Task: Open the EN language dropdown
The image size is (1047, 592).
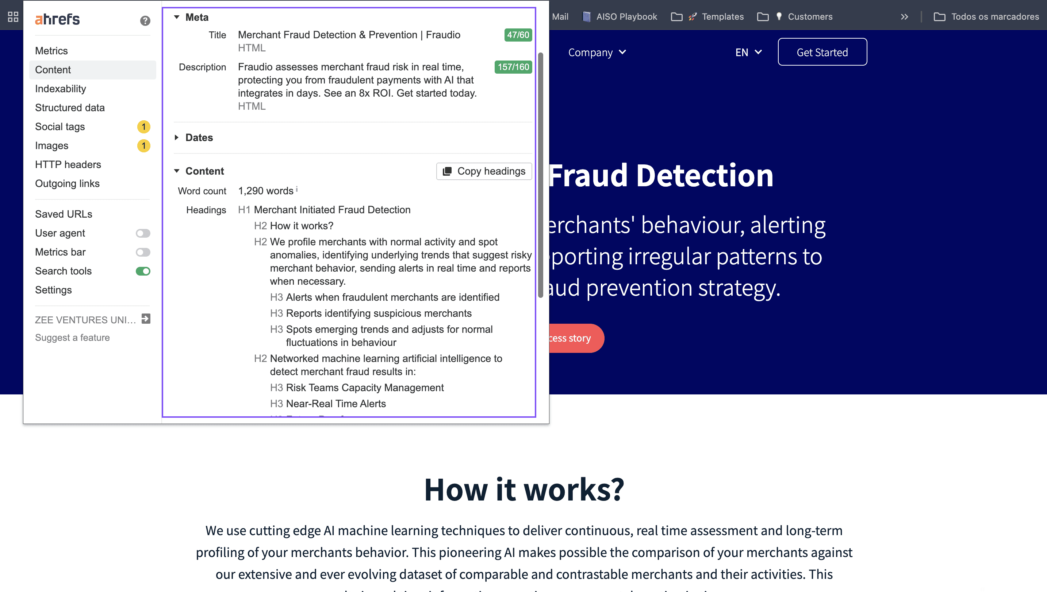Action: pyautogui.click(x=748, y=52)
